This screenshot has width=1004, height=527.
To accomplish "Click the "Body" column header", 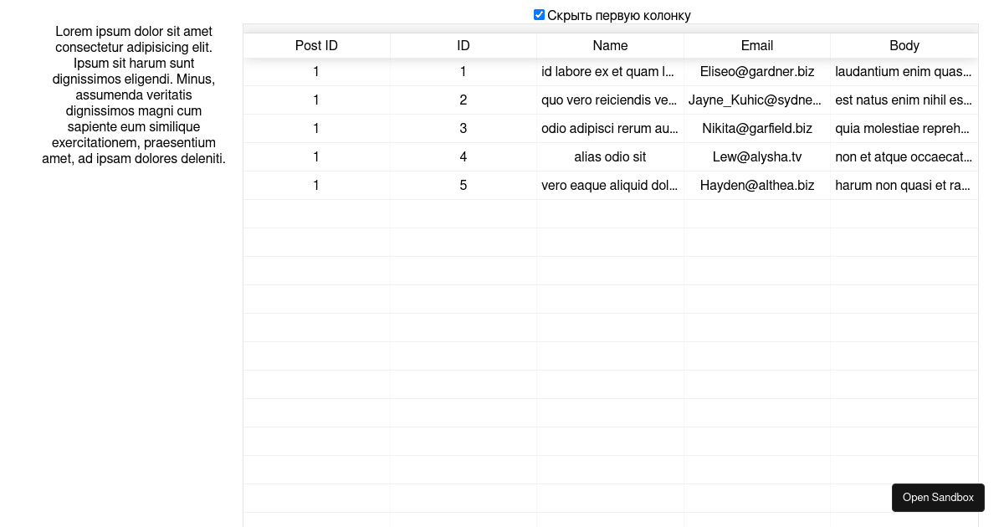I will tap(904, 46).
